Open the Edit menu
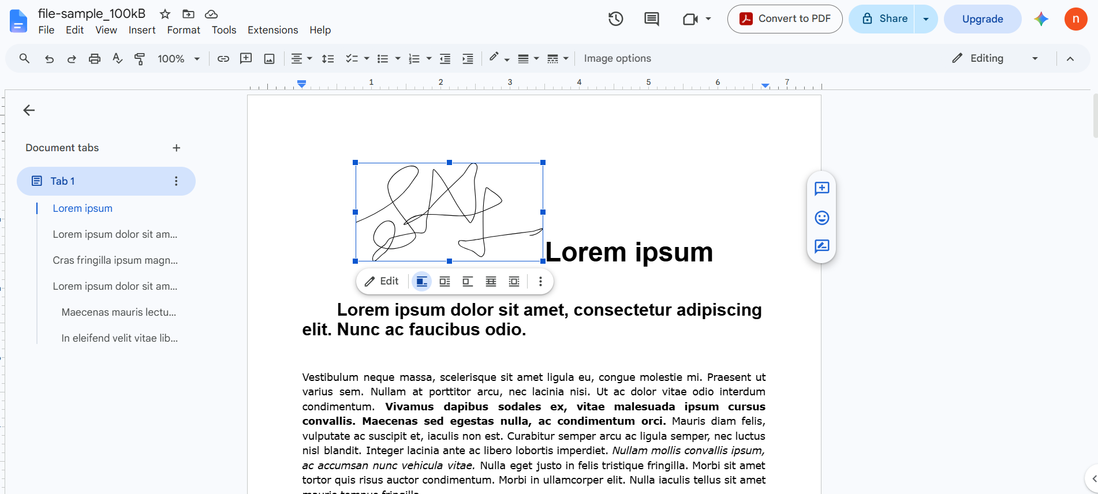 [x=75, y=30]
